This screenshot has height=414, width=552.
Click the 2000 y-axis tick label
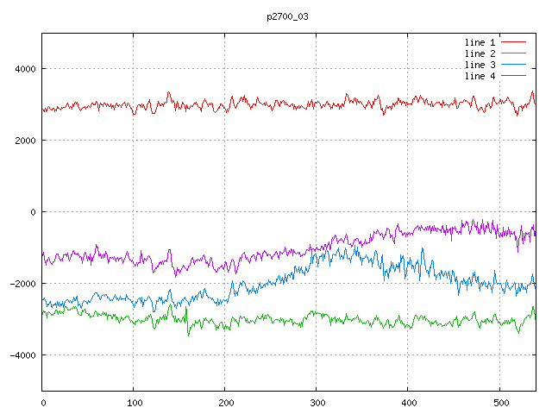click(x=23, y=141)
